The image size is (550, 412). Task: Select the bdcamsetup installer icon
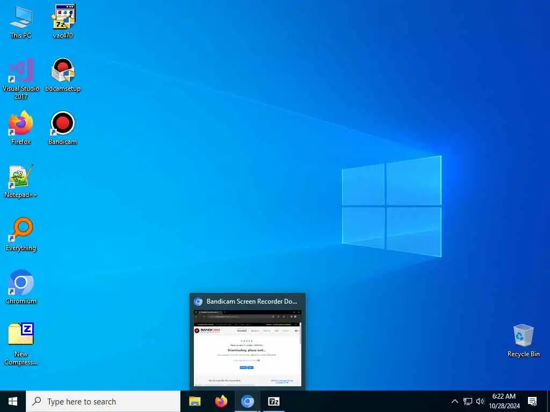pyautogui.click(x=63, y=75)
